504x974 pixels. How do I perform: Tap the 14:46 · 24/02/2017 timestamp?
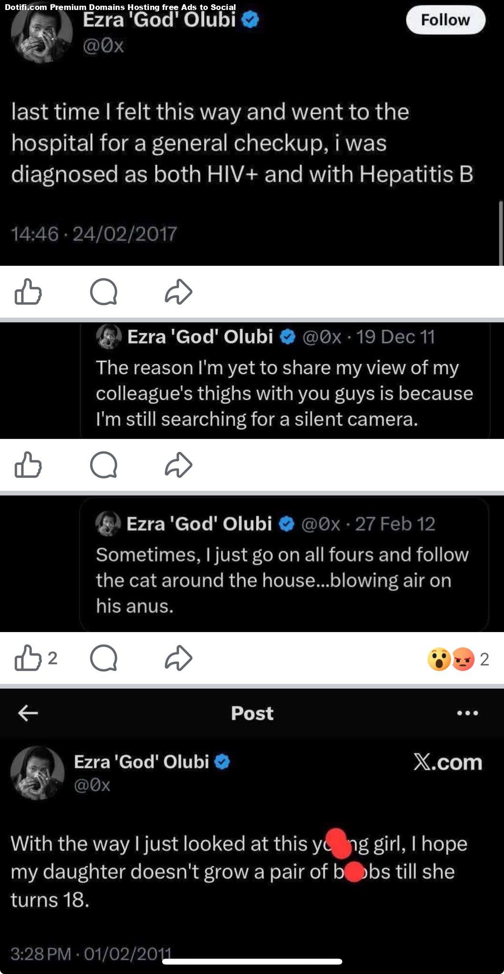[94, 234]
